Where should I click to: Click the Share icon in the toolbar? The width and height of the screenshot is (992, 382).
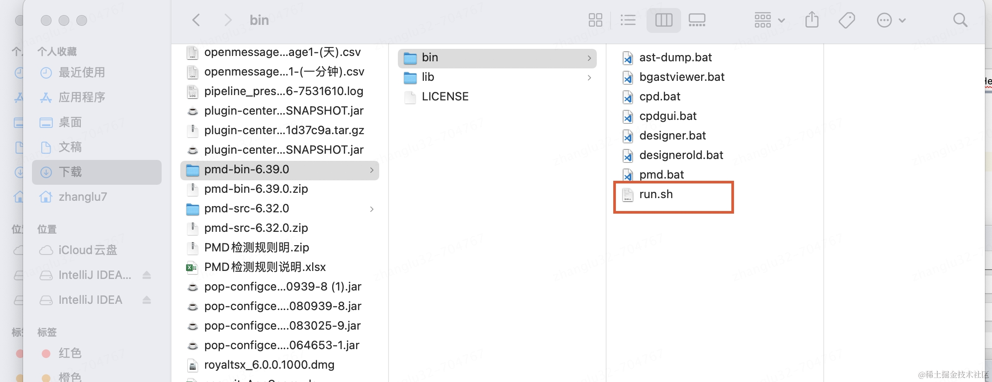click(812, 20)
